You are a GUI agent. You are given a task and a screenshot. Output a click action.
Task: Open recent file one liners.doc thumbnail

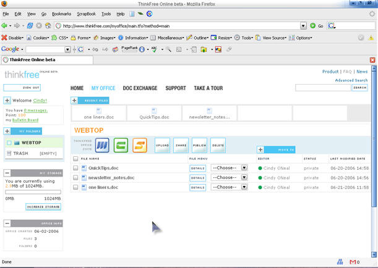tap(99, 113)
